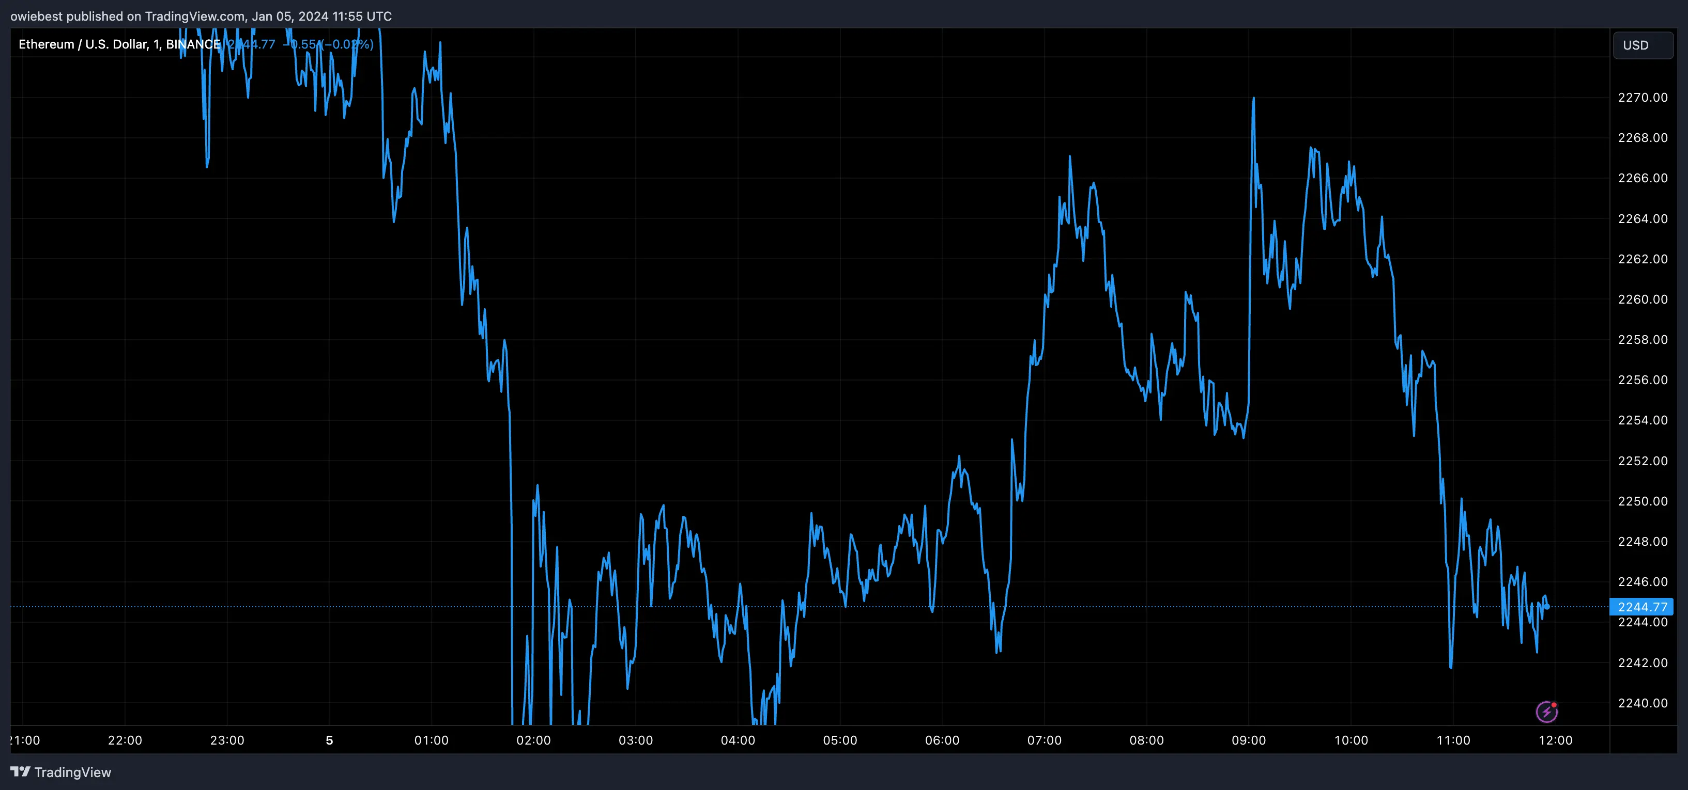The image size is (1688, 790).
Task: Click the right price scale to adjust it
Action: (x=1641, y=393)
